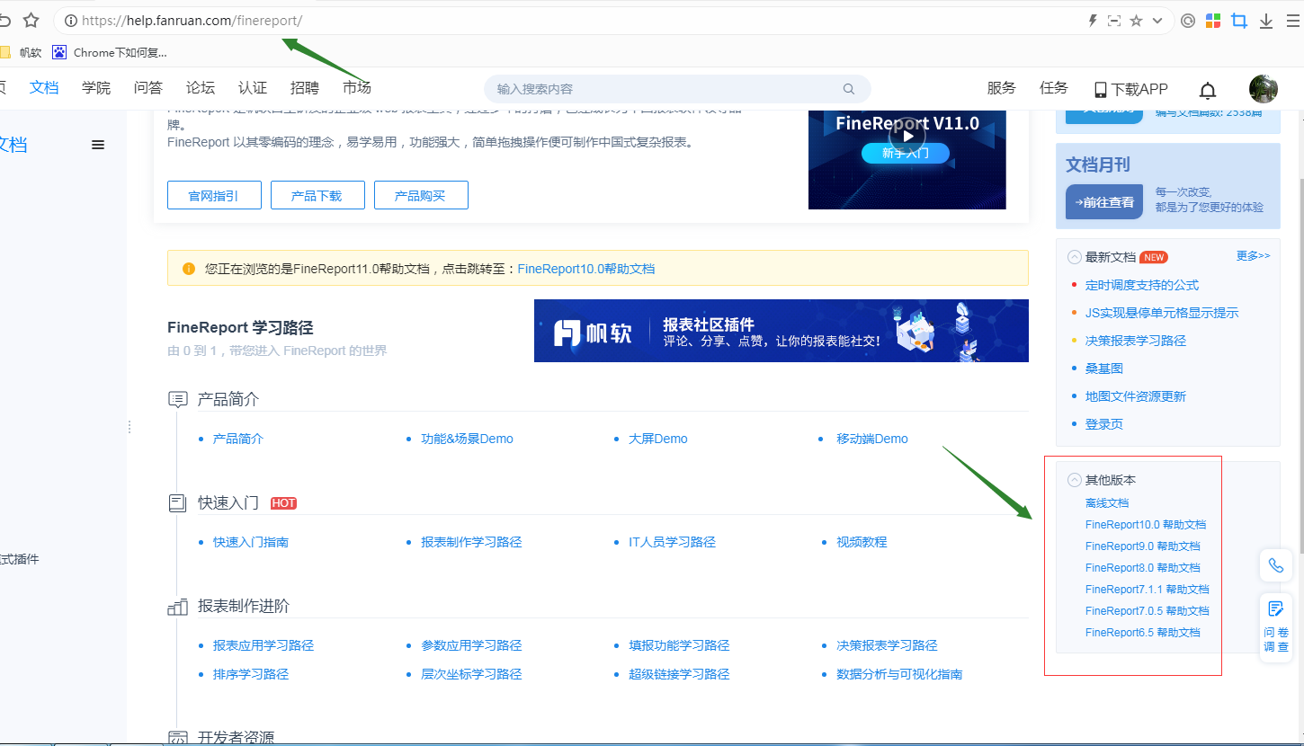The height and width of the screenshot is (746, 1304).
Task: Open 桑基图 document link
Action: [1104, 369]
